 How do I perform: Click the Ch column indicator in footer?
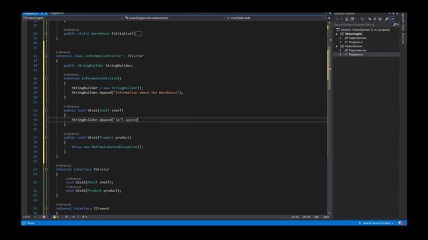click(x=306, y=217)
